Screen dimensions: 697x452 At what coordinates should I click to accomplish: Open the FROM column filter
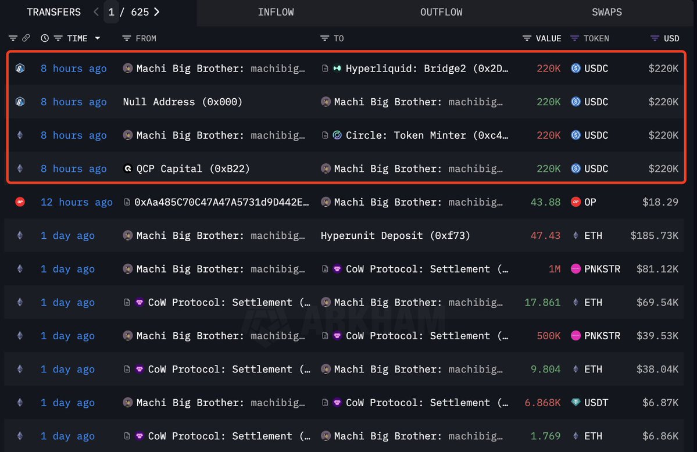(x=127, y=38)
